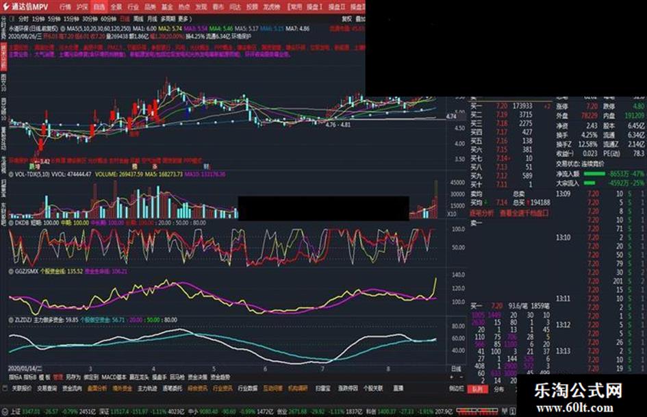The height and width of the screenshot is (417, 647).
Task: Open the 热点 top menu item
Action: coord(184,7)
